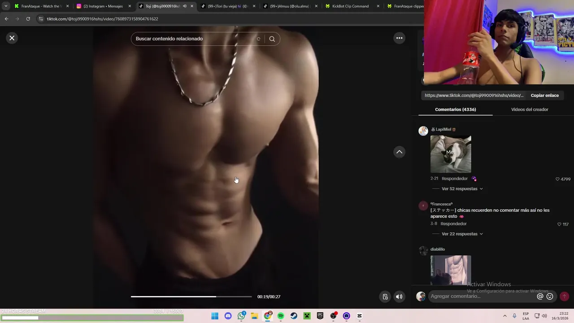The image size is (574, 323).
Task: Click the Agregar comentario input field
Action: click(x=482, y=296)
